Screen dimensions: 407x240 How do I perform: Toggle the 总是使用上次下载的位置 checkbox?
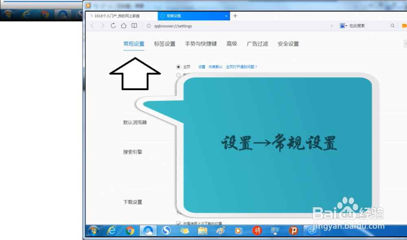[x=178, y=223]
